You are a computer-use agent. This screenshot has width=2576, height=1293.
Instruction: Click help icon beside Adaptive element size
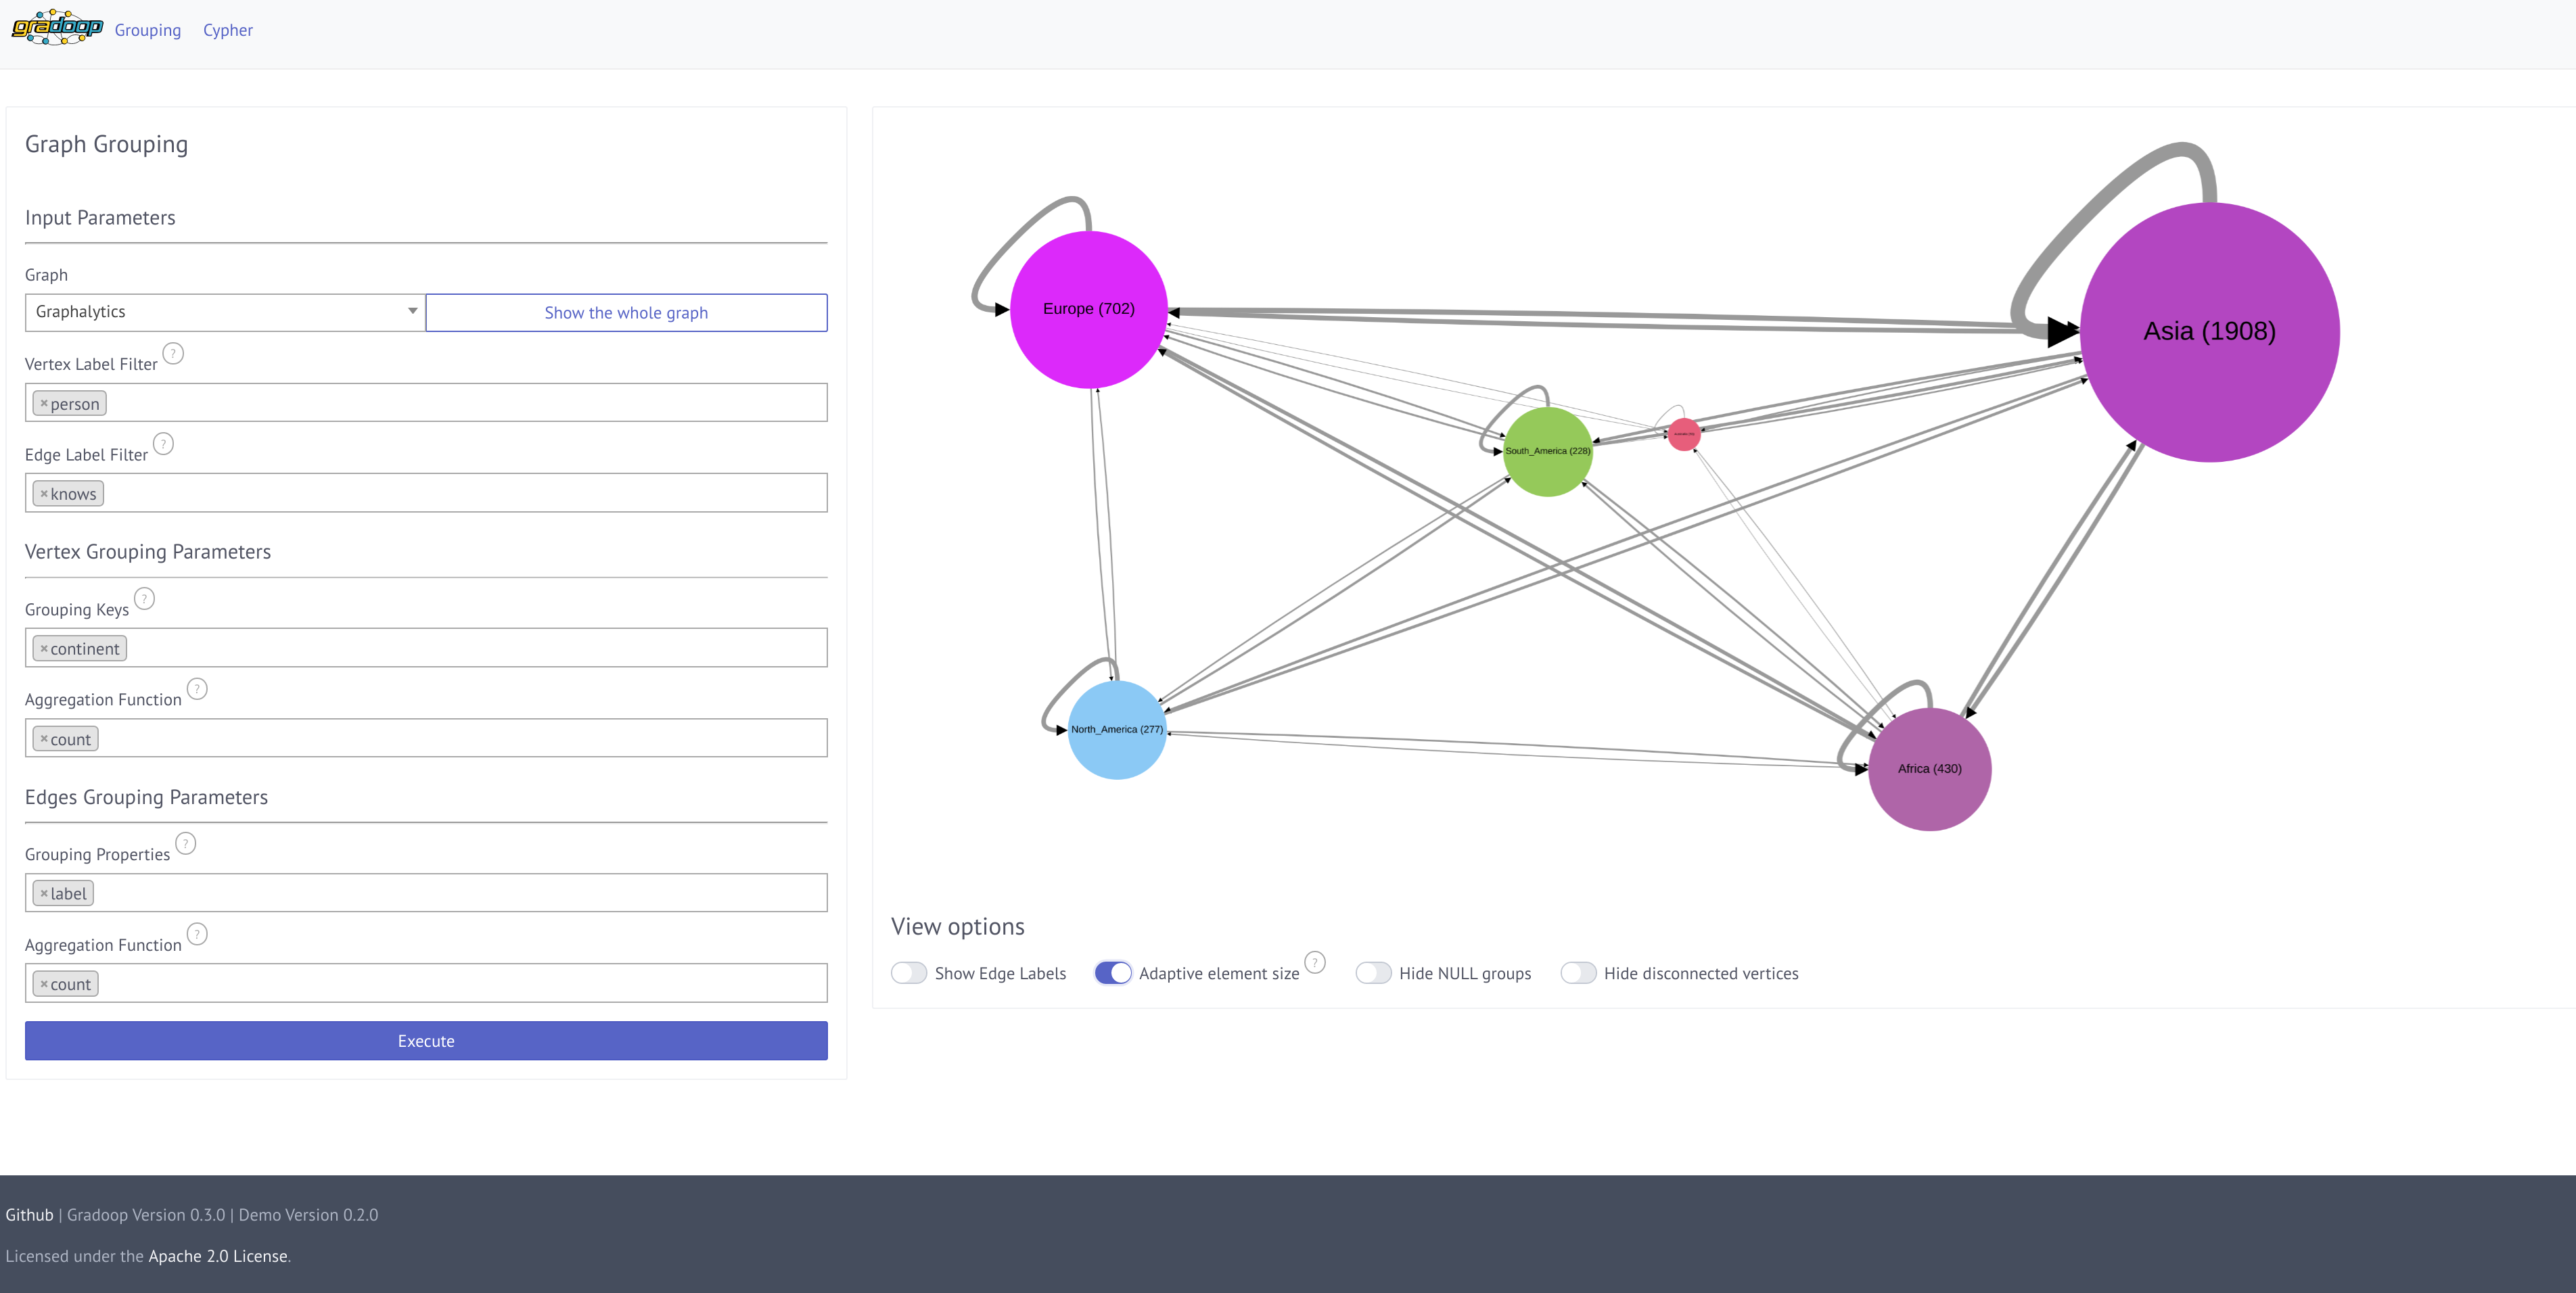(x=1315, y=961)
